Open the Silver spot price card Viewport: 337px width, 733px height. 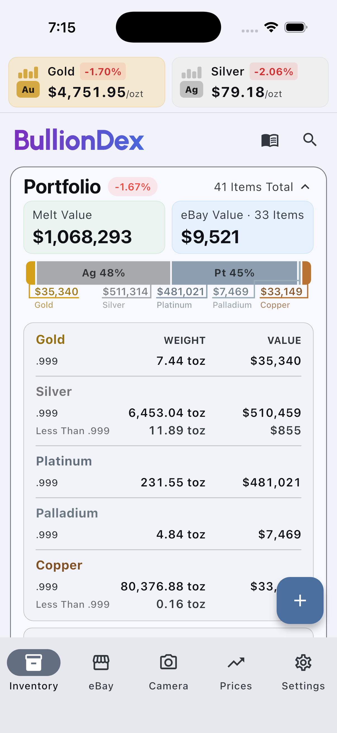(250, 82)
